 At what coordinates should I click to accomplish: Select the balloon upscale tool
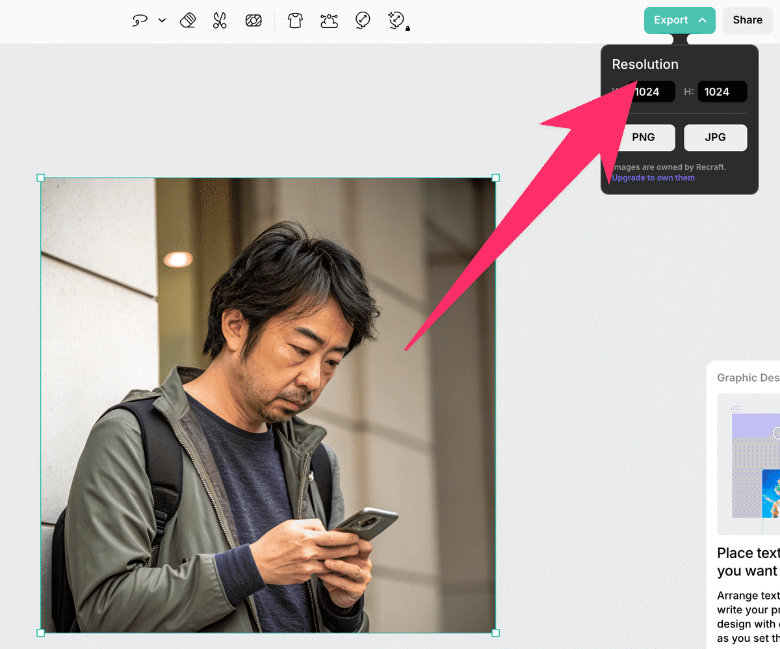tap(363, 21)
